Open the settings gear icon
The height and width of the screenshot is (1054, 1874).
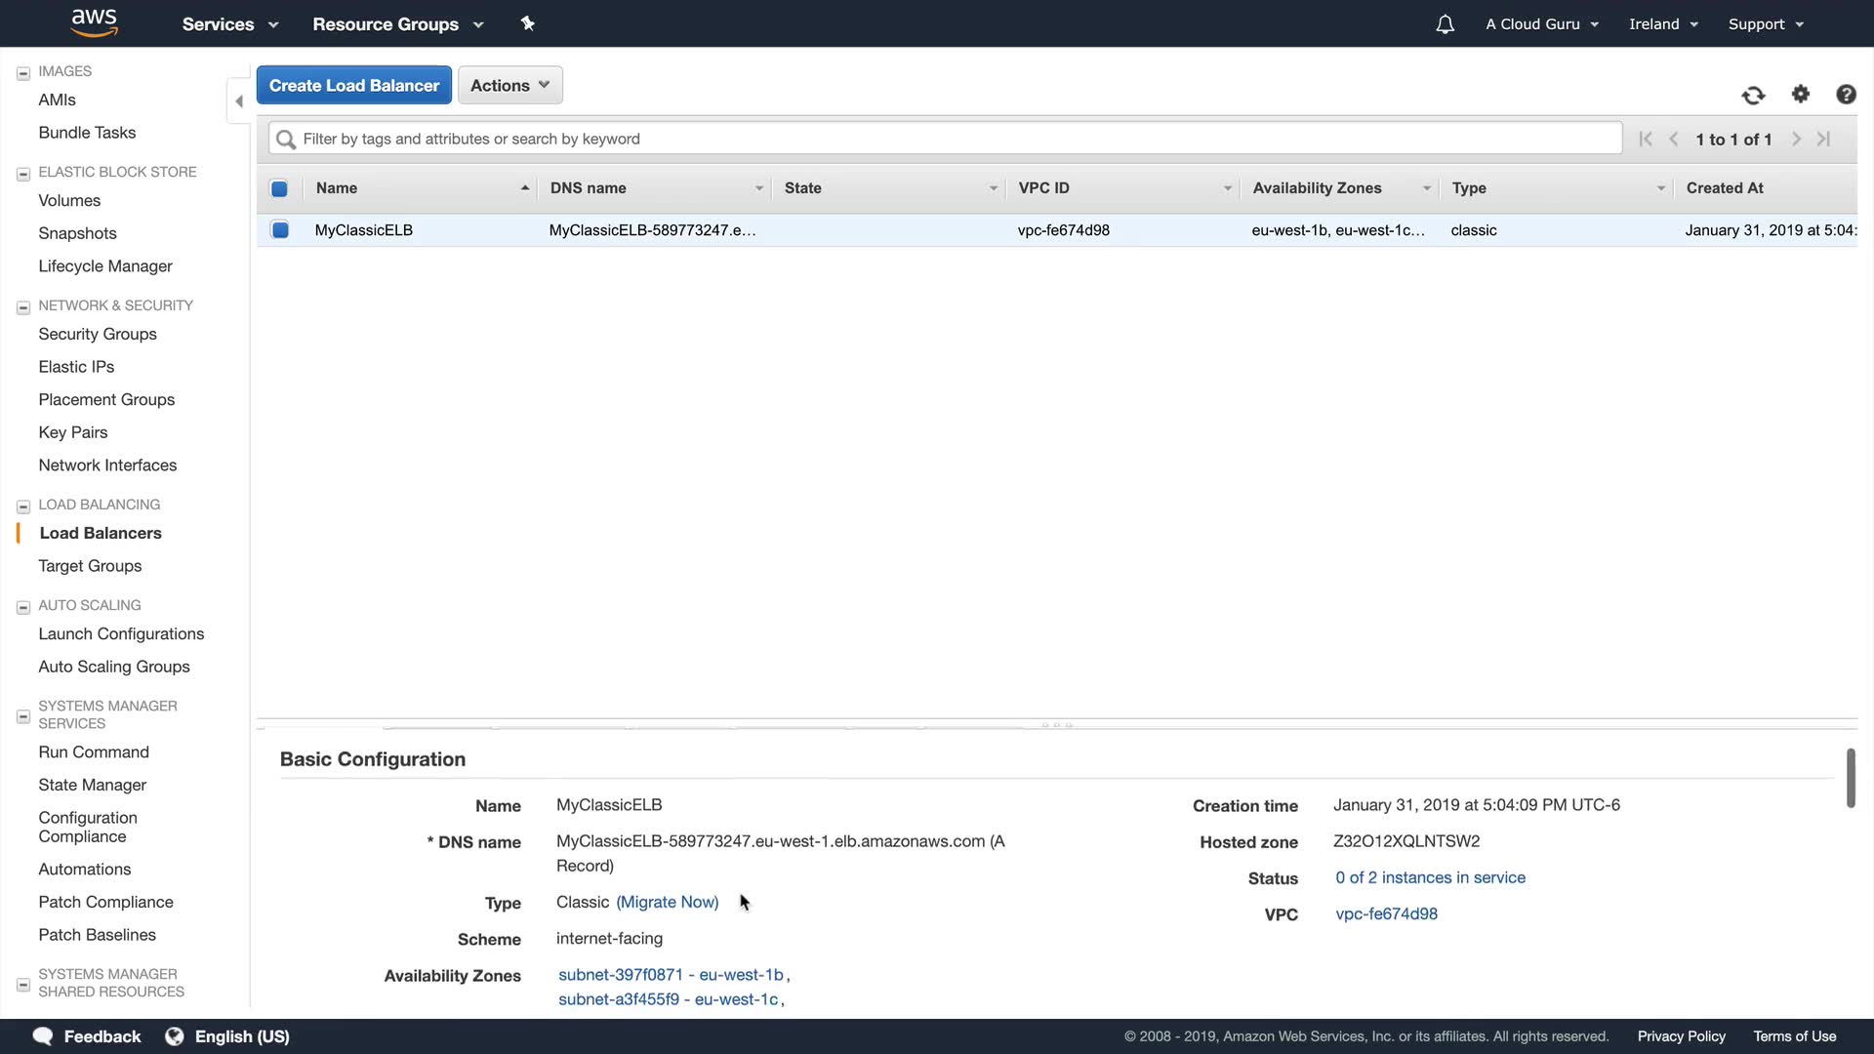click(1801, 94)
